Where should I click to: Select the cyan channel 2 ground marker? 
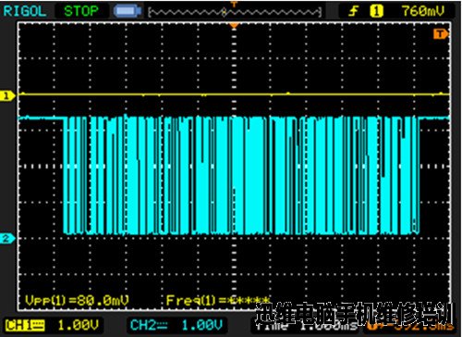(6, 239)
